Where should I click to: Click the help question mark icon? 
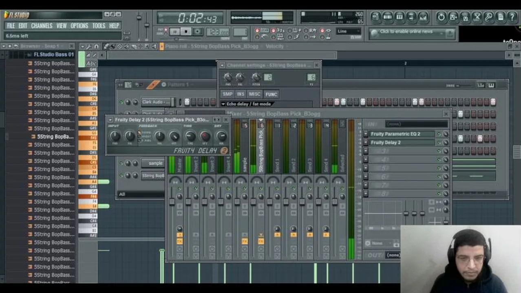[512, 17]
